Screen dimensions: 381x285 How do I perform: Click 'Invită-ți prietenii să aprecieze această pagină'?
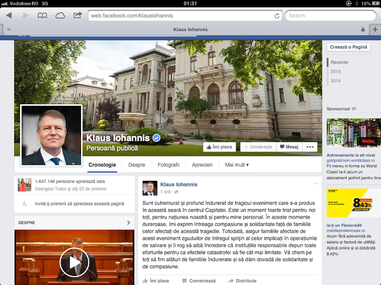coord(79,204)
